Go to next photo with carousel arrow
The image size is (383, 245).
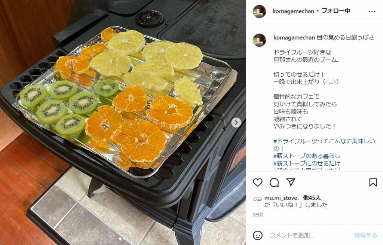(236, 123)
